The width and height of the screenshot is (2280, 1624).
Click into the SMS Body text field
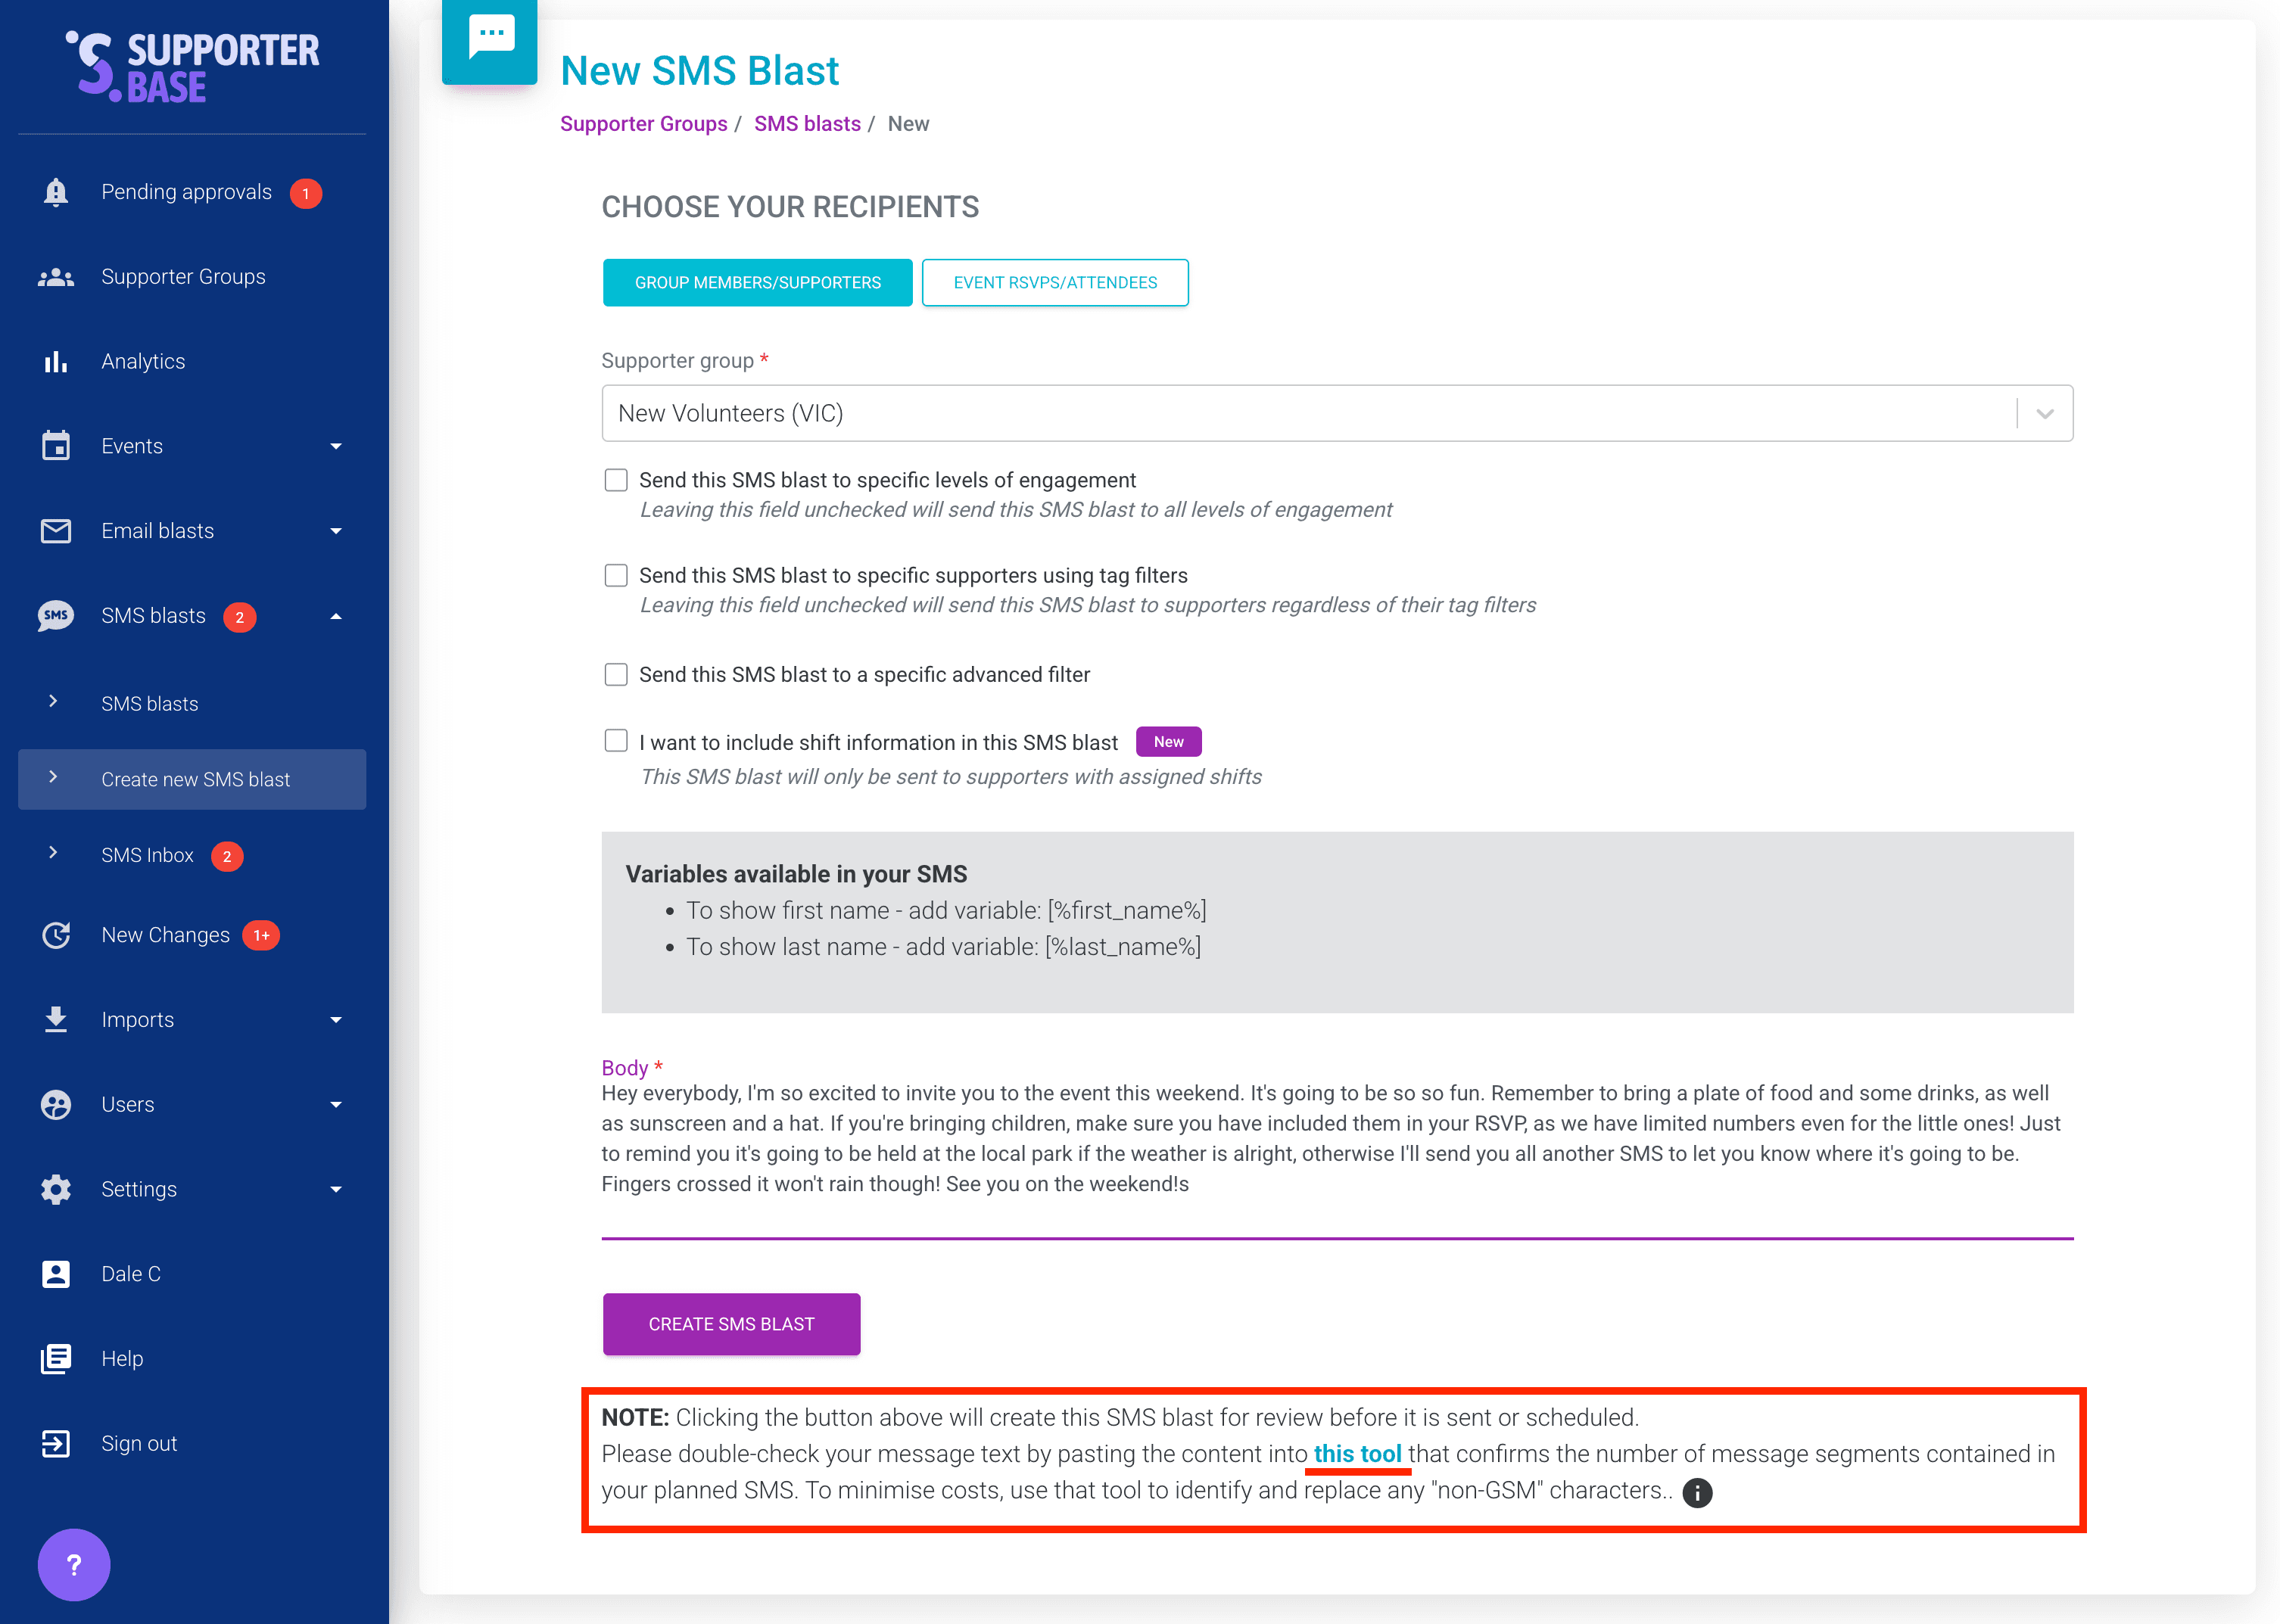[x=1336, y=1140]
